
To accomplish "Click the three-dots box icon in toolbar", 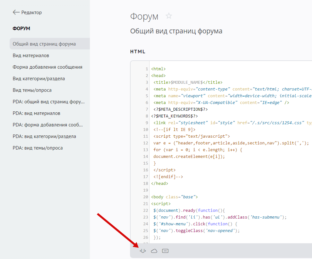I will (x=165, y=251).
